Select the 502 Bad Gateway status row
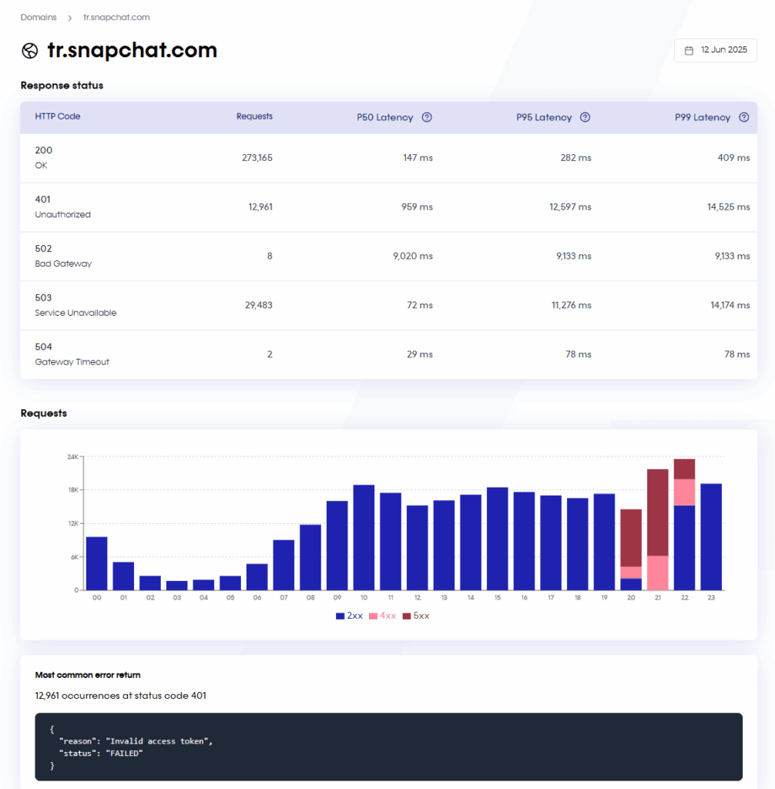Image resolution: width=775 pixels, height=789 pixels. [x=388, y=257]
